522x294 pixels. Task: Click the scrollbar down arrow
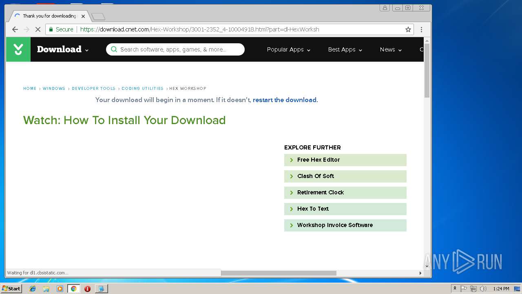click(427, 267)
